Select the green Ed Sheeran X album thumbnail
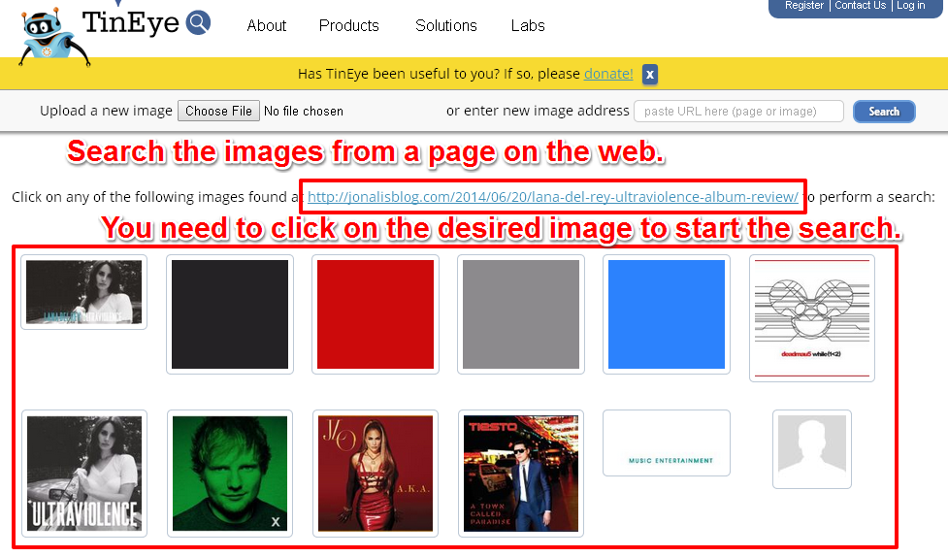Screen dimensions: 948x557 [x=230, y=474]
